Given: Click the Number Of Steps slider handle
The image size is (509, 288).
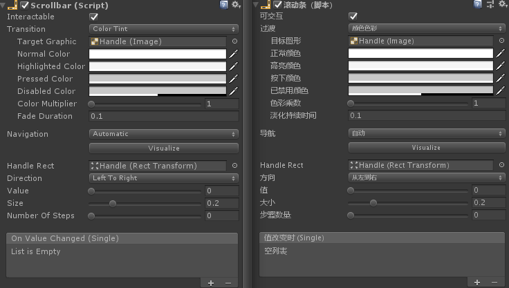Looking at the screenshot, I should point(91,216).
